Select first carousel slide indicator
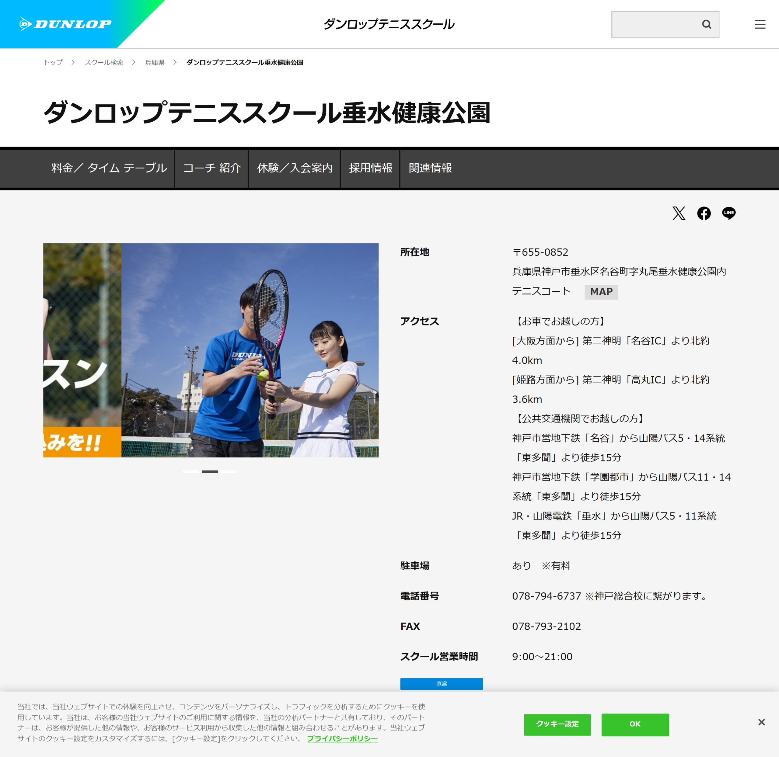The image size is (779, 757). coord(191,471)
